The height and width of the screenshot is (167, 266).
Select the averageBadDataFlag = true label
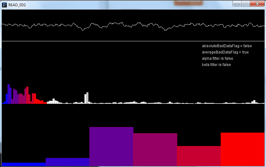pos(225,52)
